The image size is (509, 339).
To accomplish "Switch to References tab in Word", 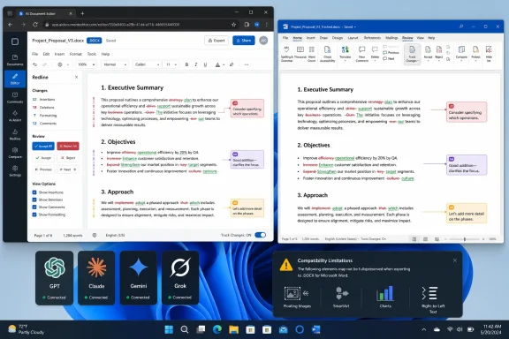I will pyautogui.click(x=372, y=38).
